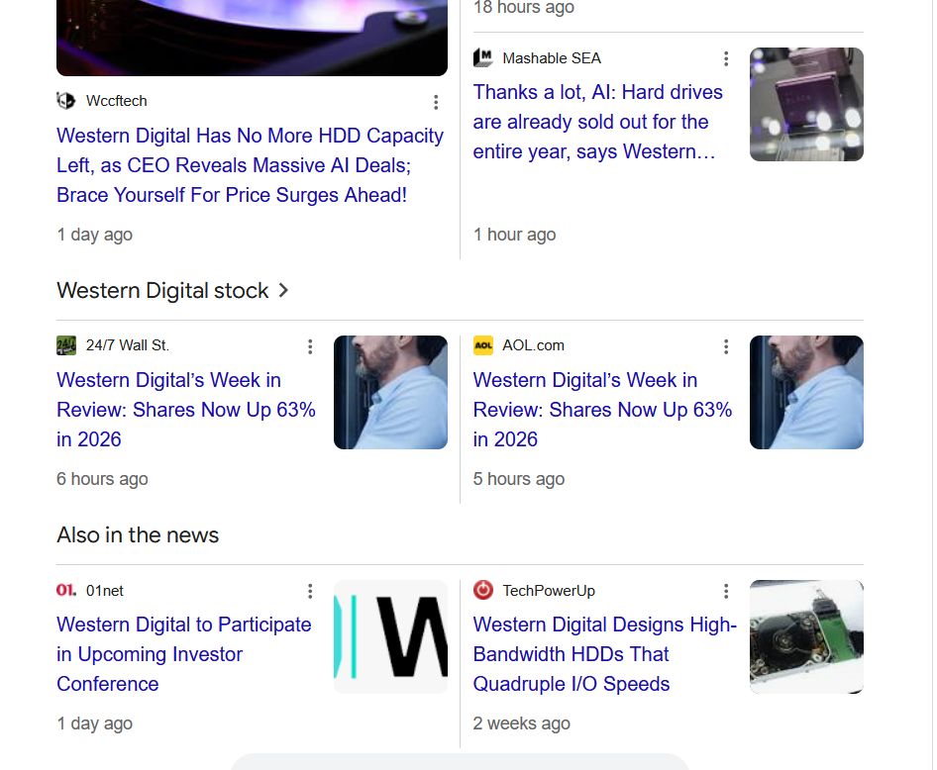Click the red 01net logo icon
The width and height of the screenshot is (937, 770).
coord(66,590)
